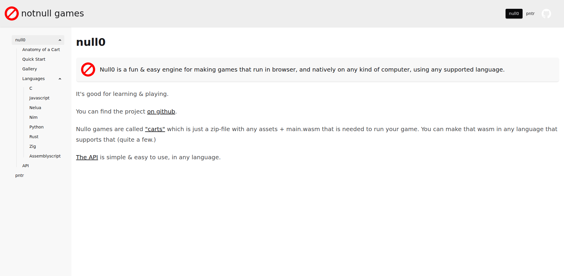The height and width of the screenshot is (276, 564).
Task: Follow the "carts" hyperlink
Action: [155, 129]
